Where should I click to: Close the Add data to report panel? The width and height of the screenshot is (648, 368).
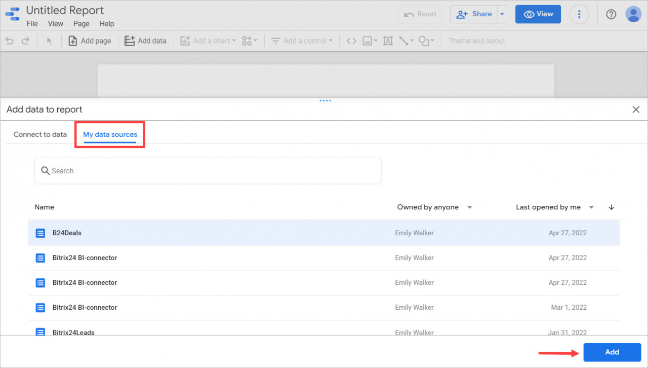(636, 109)
